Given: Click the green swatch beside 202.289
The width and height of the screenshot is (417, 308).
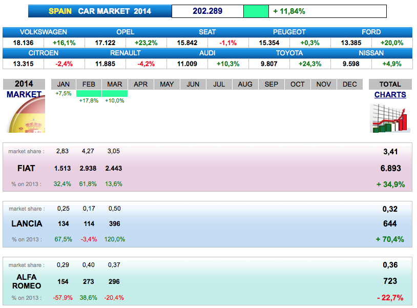Looking at the screenshot, I should click(256, 11).
